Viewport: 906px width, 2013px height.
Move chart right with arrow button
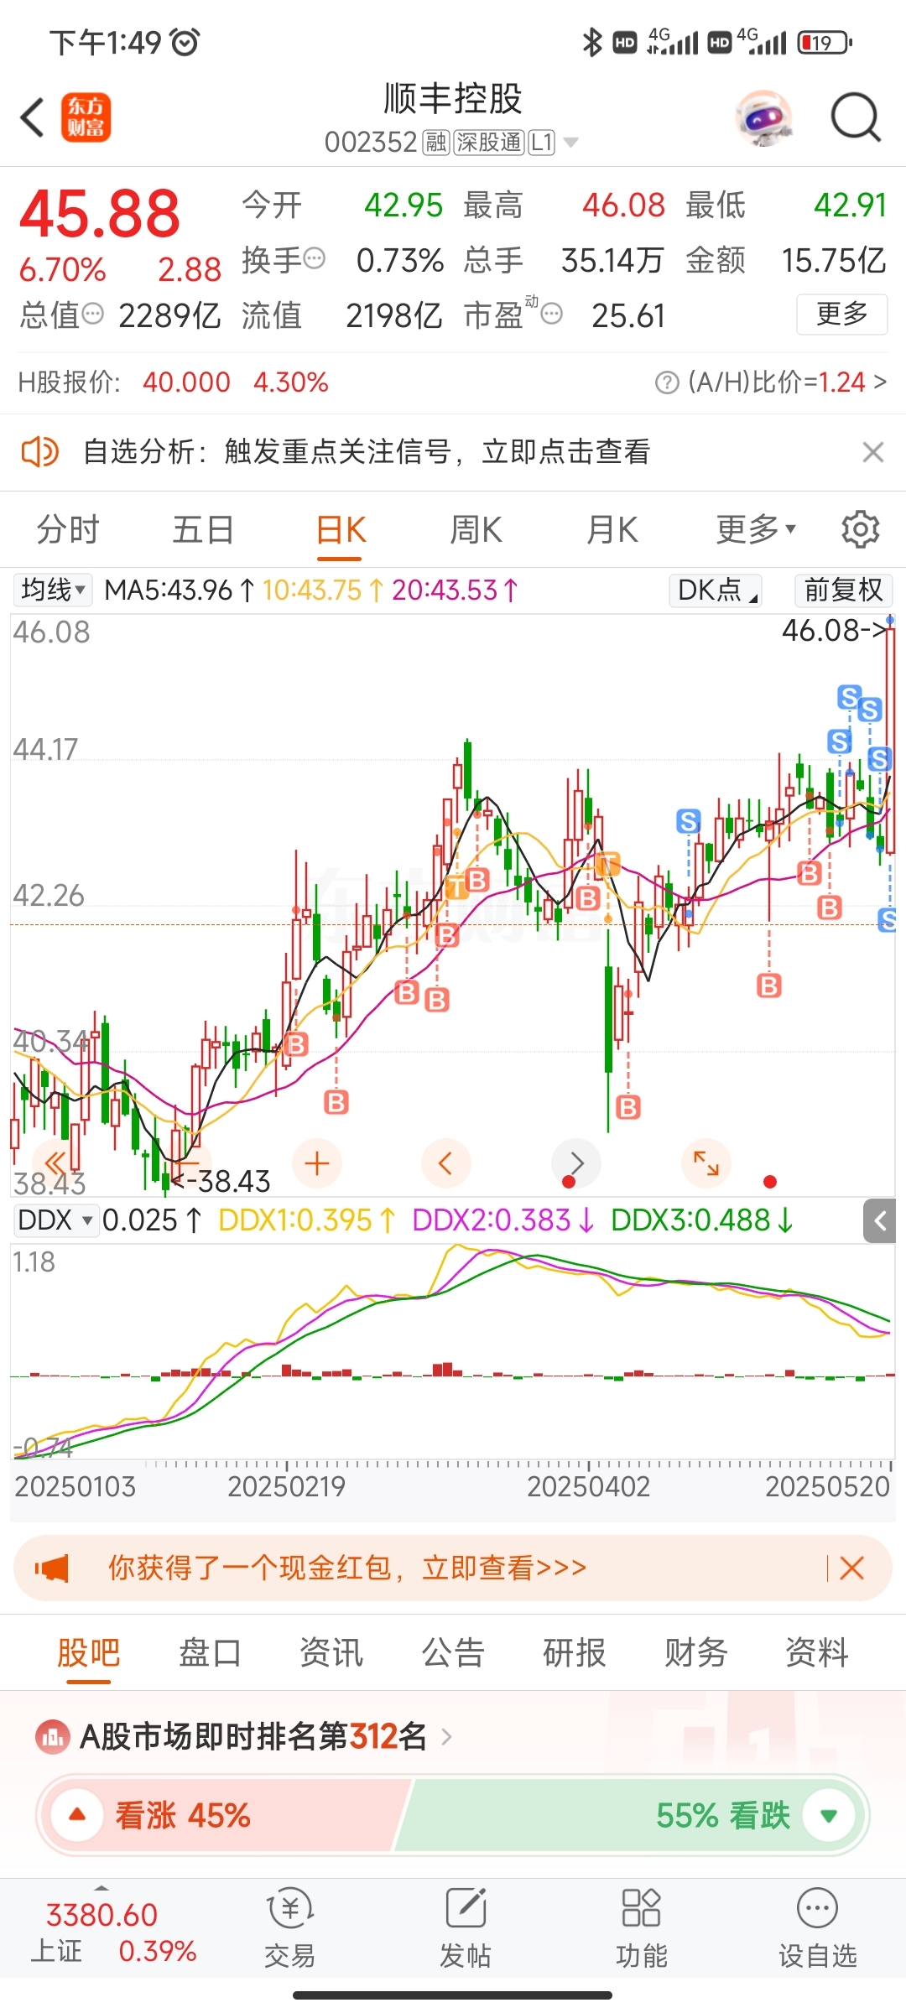[x=576, y=1163]
